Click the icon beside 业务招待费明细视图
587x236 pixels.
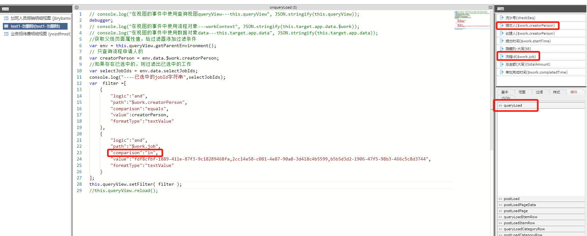pyautogui.click(x=6, y=34)
